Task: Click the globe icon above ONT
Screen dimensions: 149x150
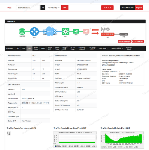Action: coord(108,29)
